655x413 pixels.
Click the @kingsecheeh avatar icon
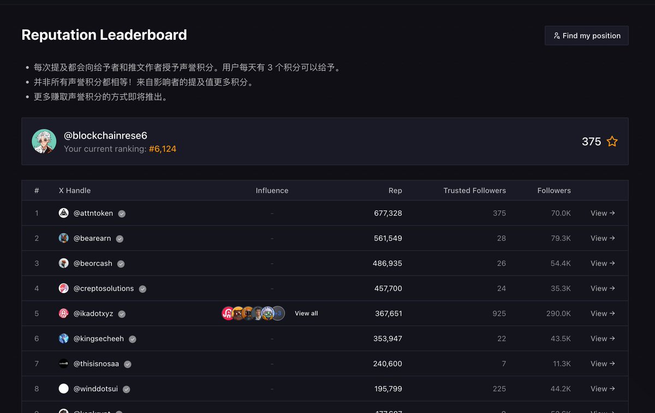point(64,339)
